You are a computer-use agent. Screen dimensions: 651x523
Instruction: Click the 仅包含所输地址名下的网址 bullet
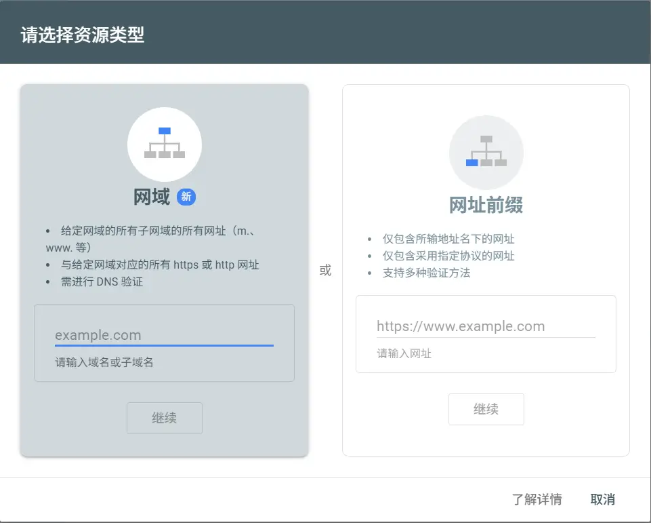(x=448, y=239)
